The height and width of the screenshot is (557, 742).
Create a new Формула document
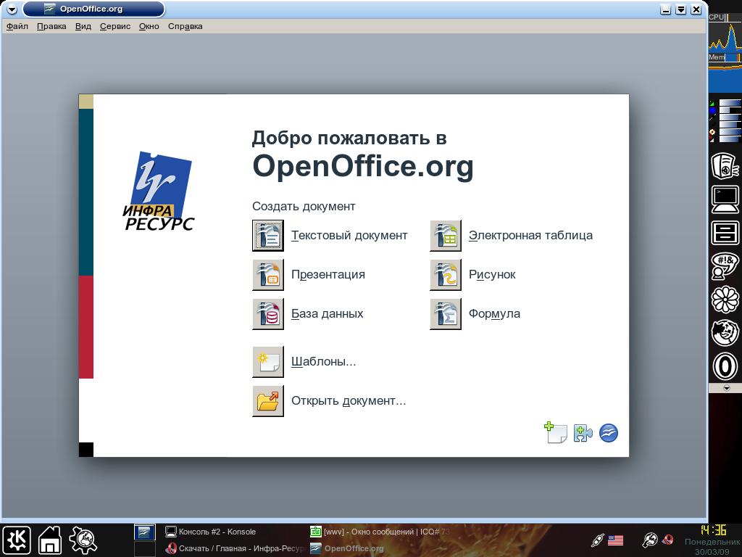click(445, 314)
